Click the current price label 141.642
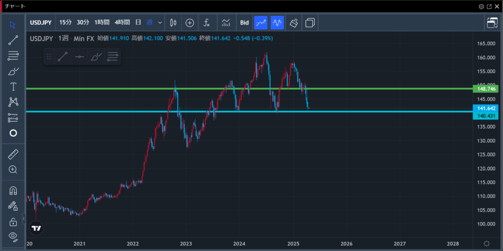Image resolution: width=503 pixels, height=251 pixels. (486, 108)
